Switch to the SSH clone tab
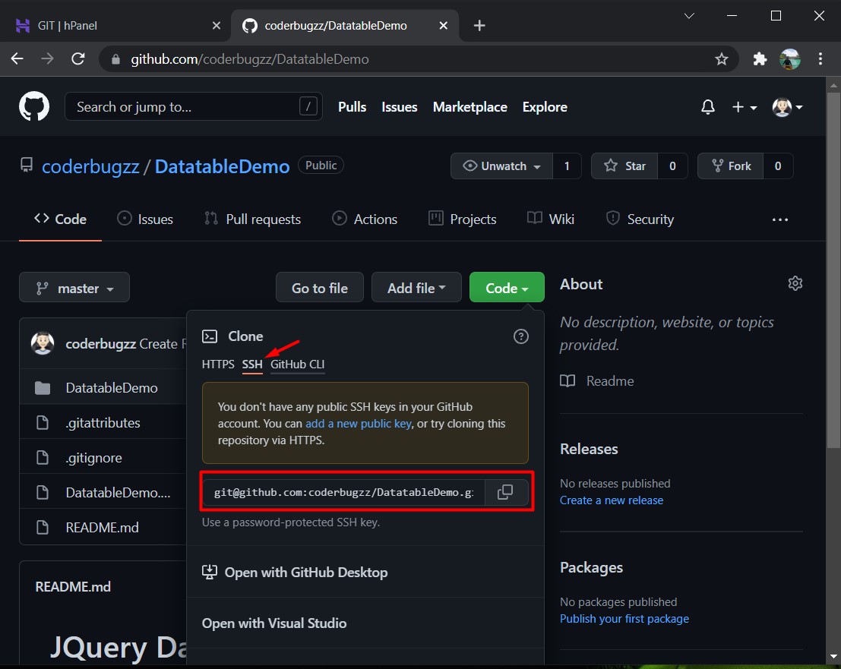 click(252, 364)
